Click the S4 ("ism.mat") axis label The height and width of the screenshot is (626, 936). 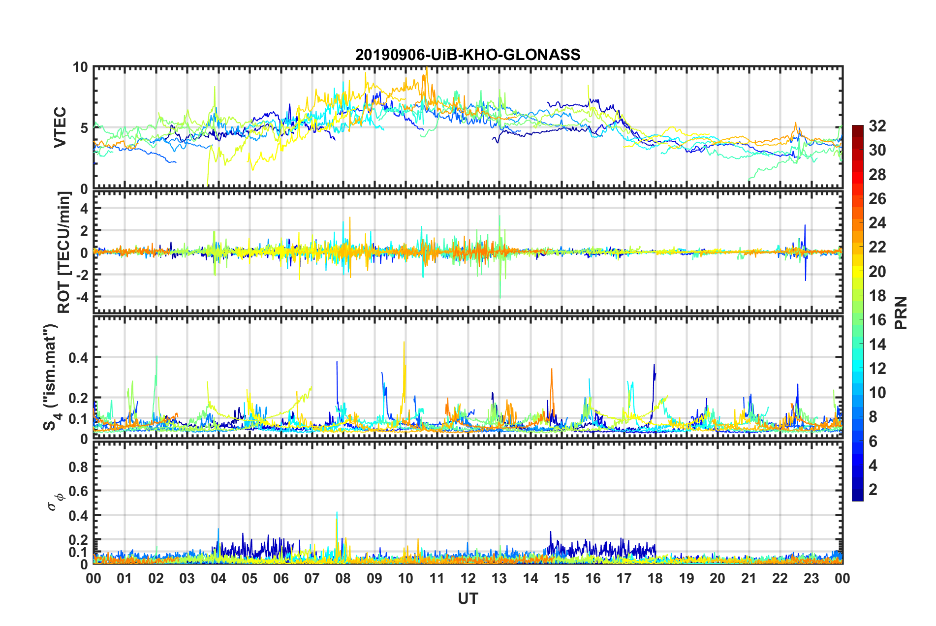[x=50, y=377]
